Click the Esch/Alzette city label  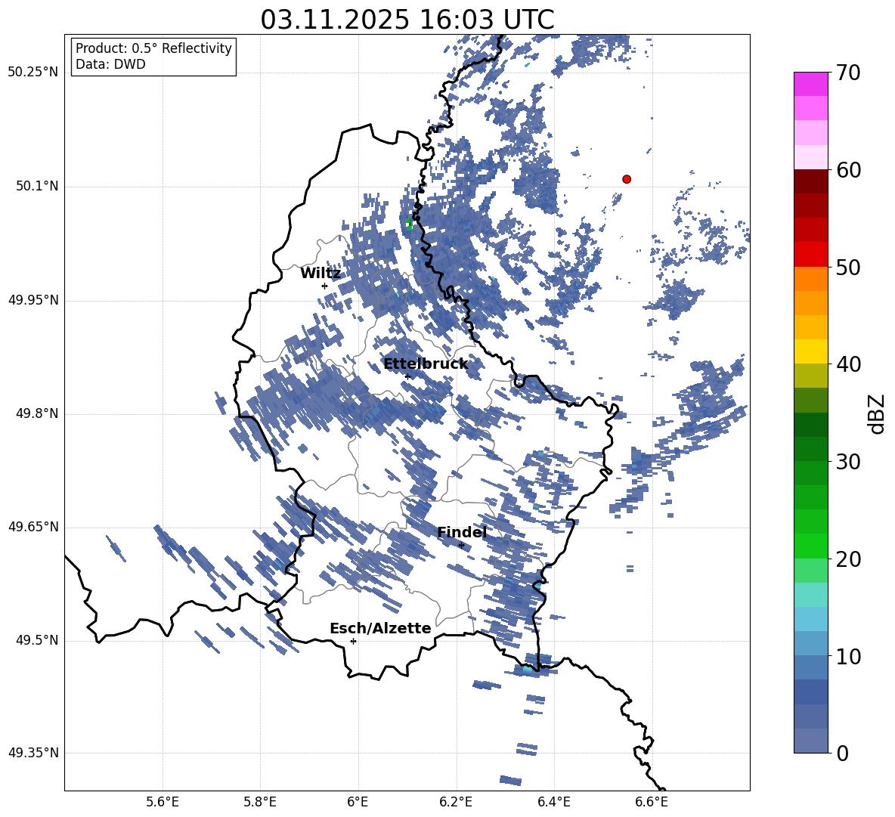(x=380, y=629)
